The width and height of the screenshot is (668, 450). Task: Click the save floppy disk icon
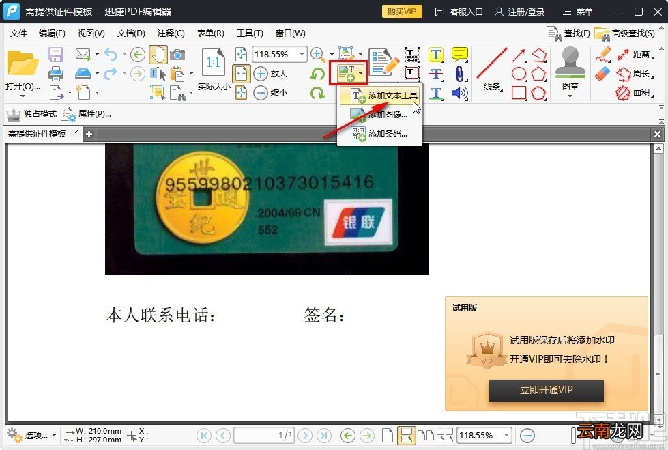point(56,55)
